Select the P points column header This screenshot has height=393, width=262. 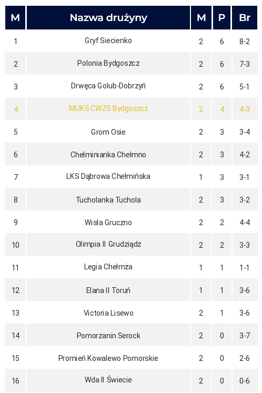[221, 17]
